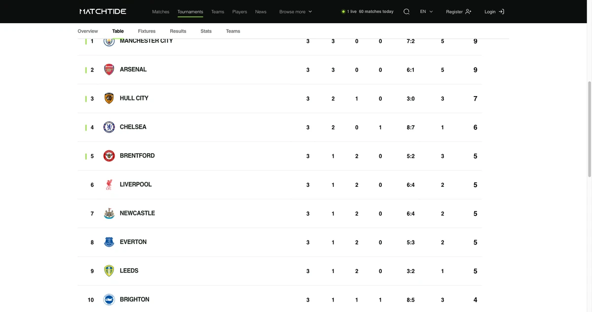
Task: Open the EN language selector
Action: (426, 11)
